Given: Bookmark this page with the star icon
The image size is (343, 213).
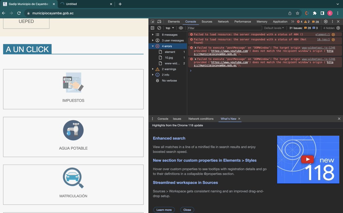Looking at the screenshot, I should click(x=298, y=13).
